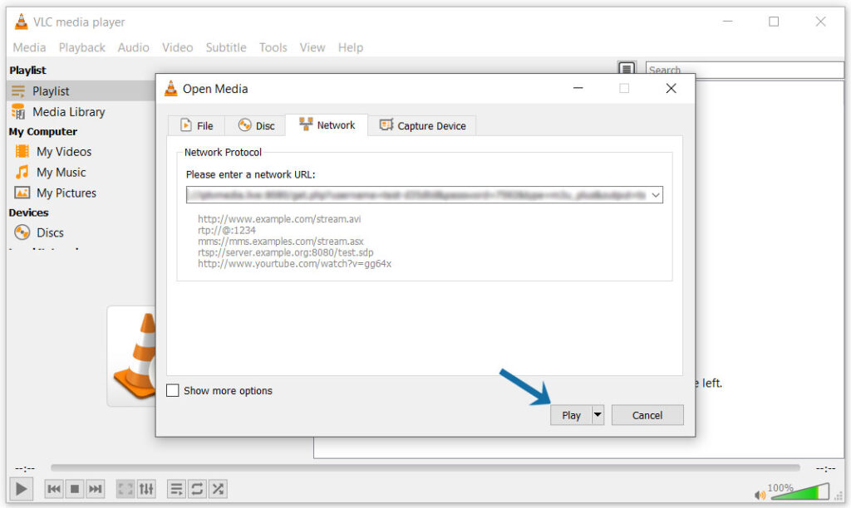Viewport: 851px width, 508px height.
Task: Click the elapsed time label left of seek bar
Action: click(25, 468)
